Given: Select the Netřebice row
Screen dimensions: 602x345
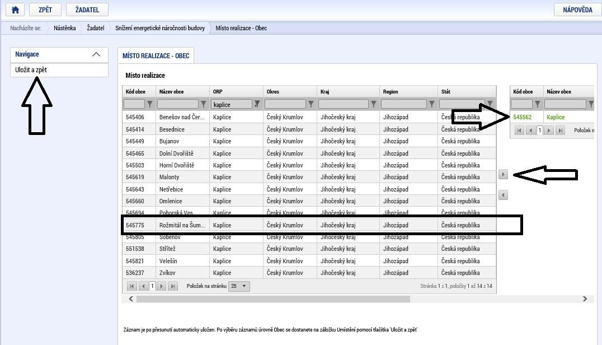Looking at the screenshot, I should 309,189.
